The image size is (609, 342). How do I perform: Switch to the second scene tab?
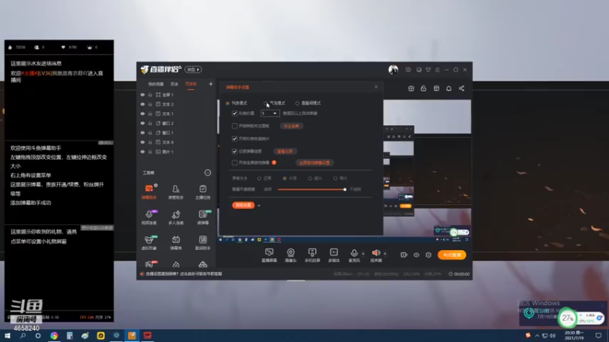[174, 84]
